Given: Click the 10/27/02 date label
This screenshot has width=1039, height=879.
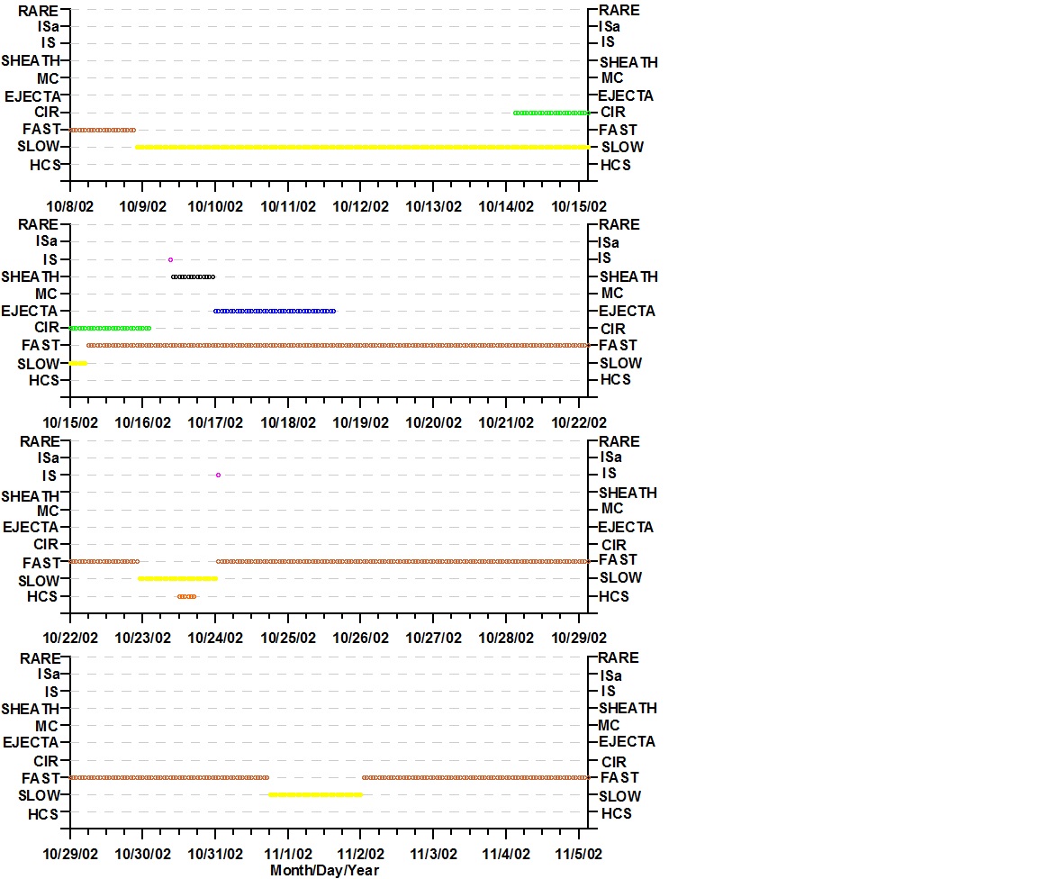Looking at the screenshot, I should tap(433, 638).
